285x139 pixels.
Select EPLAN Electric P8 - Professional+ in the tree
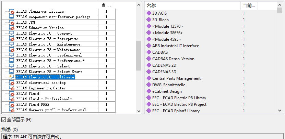click(x=50, y=61)
